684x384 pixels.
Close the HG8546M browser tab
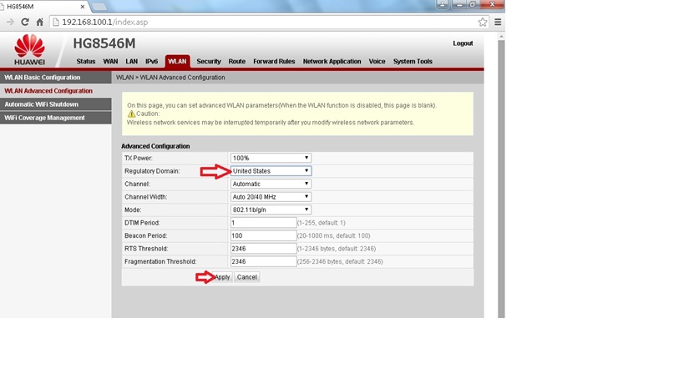click(83, 7)
